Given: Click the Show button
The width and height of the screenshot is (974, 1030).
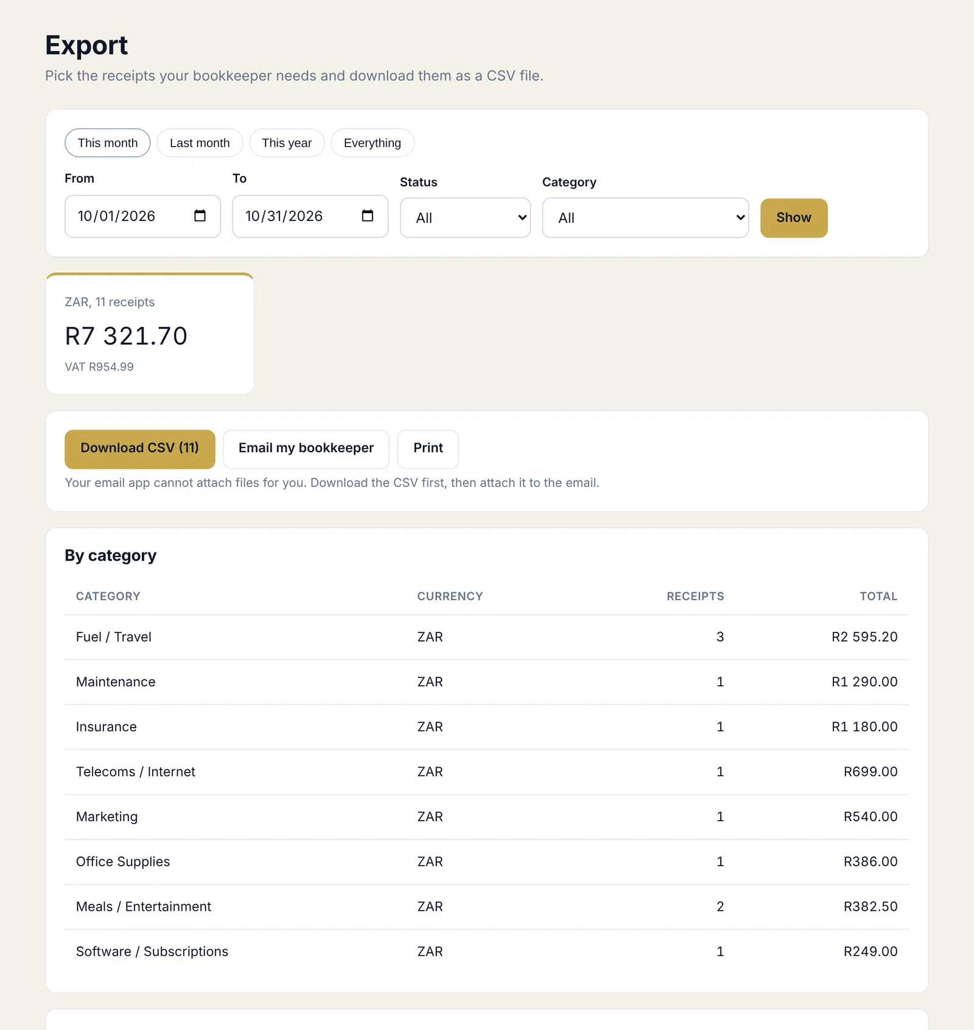Looking at the screenshot, I should 794,218.
